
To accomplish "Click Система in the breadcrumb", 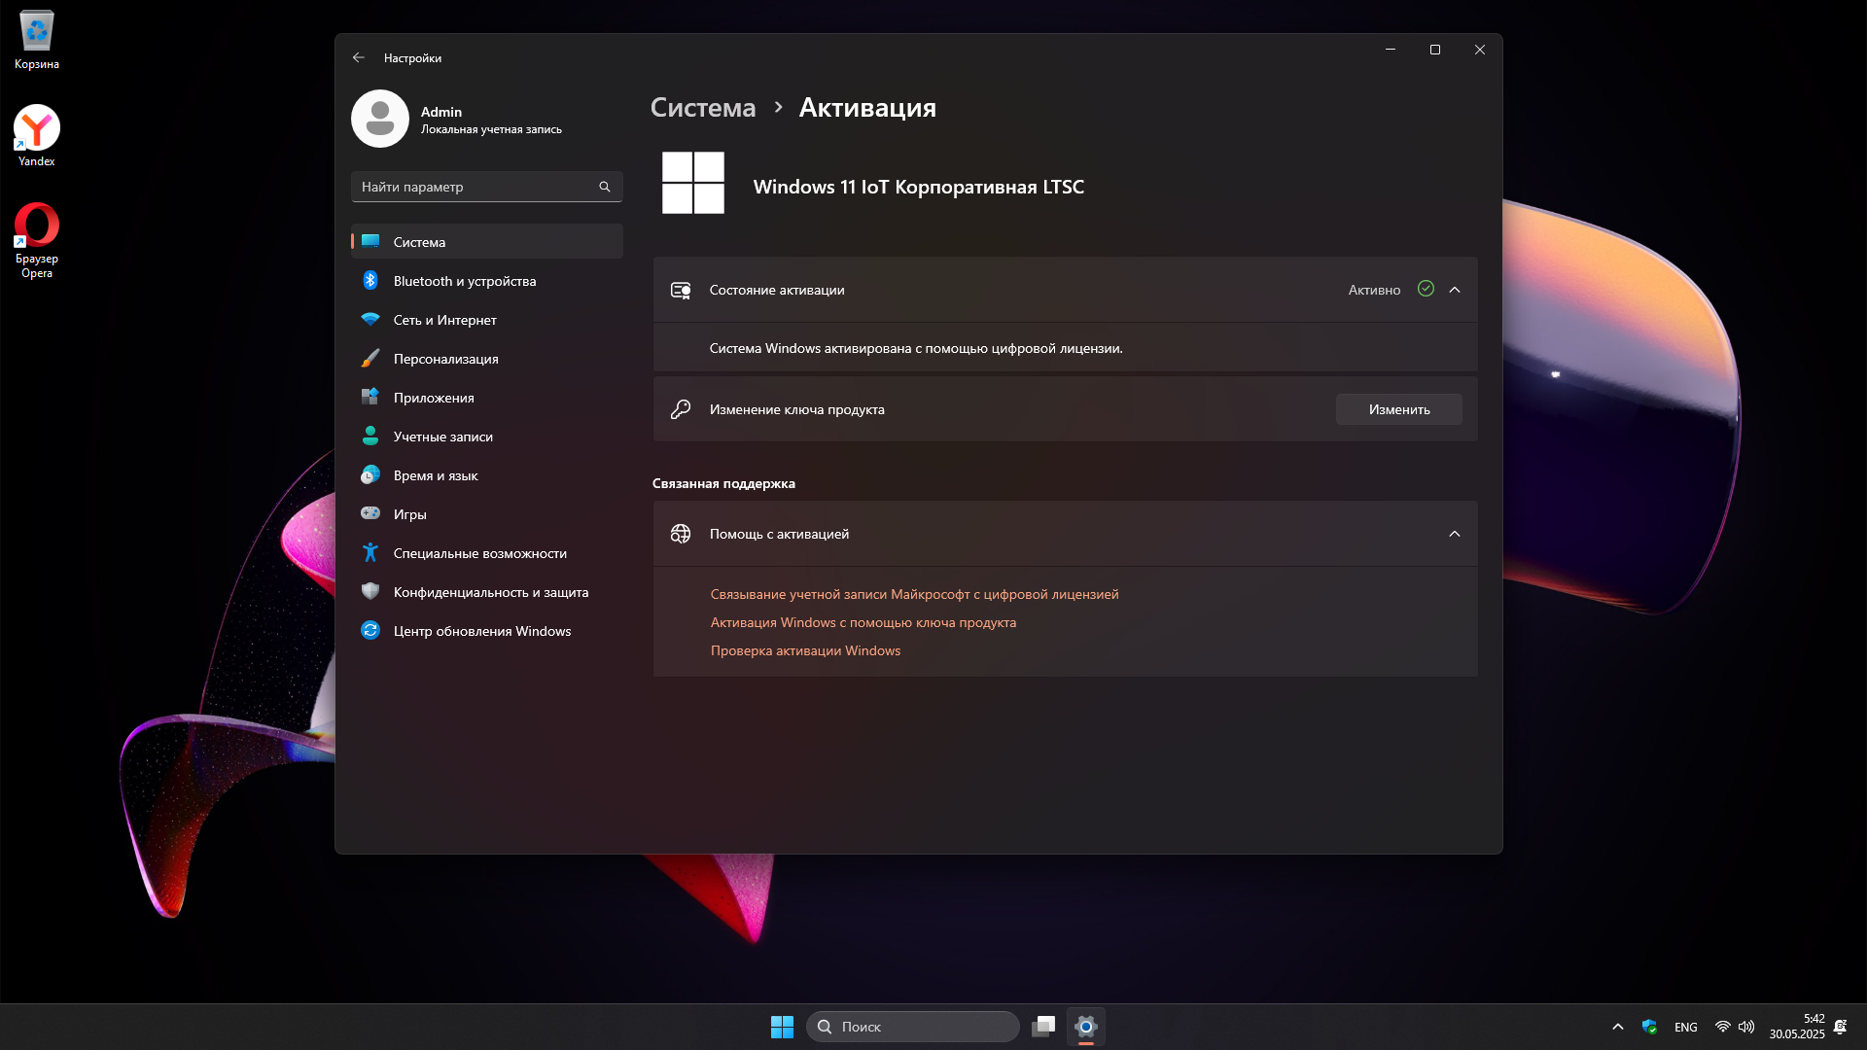I will click(x=702, y=108).
